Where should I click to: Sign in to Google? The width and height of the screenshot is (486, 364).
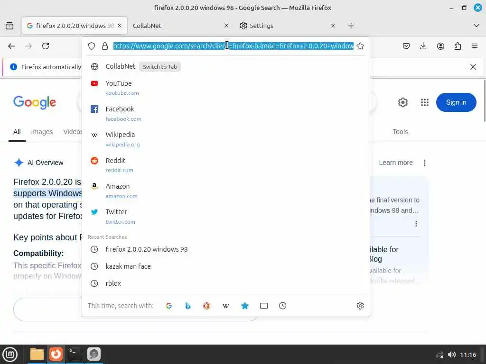pos(456,102)
